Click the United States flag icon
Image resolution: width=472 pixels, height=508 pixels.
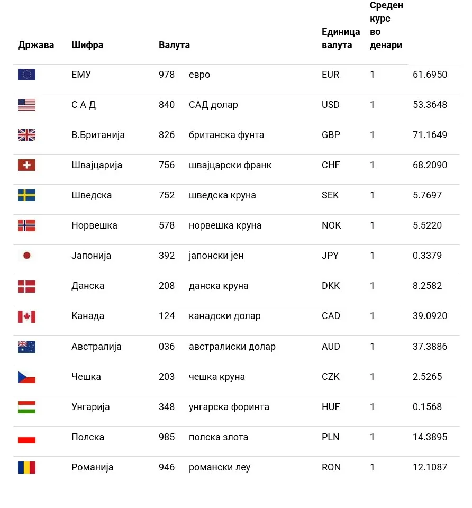(x=26, y=105)
